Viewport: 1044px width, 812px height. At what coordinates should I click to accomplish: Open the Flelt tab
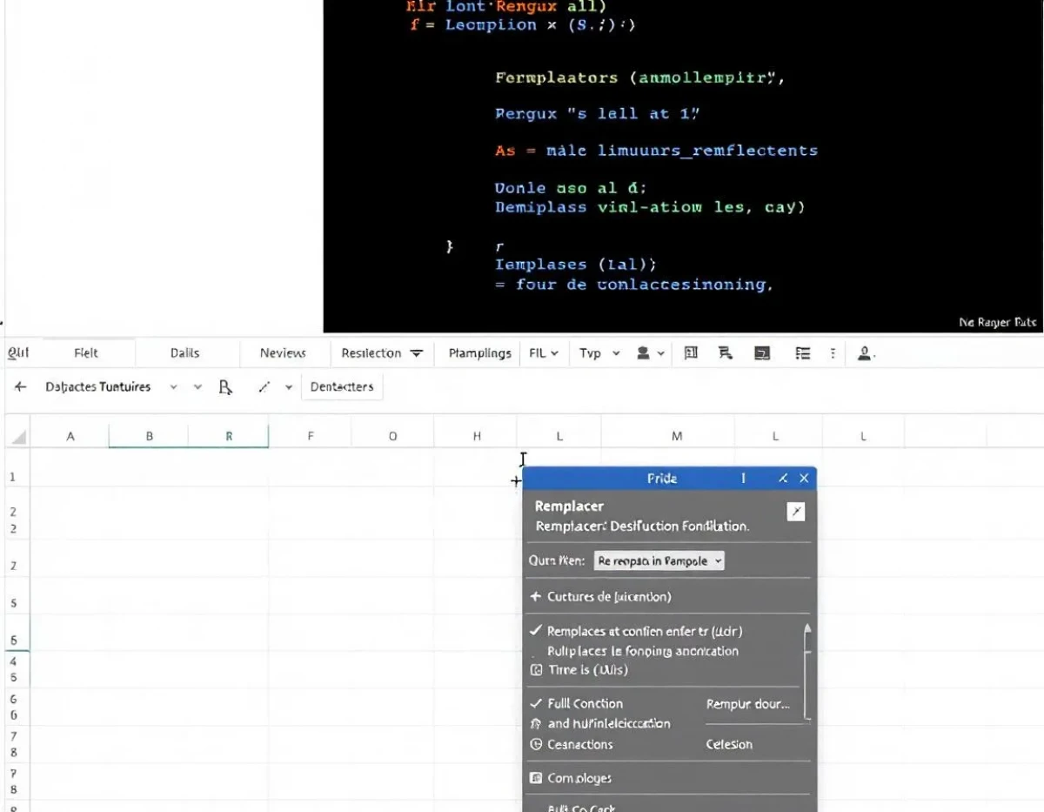coord(86,352)
